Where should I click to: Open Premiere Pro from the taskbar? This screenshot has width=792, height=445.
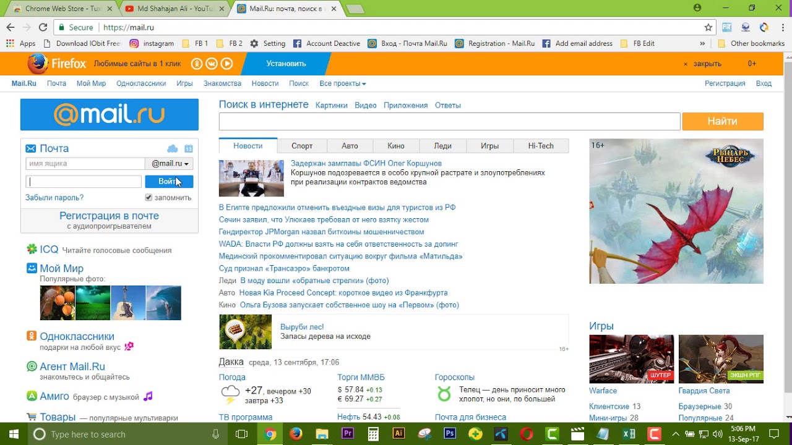[x=347, y=434]
